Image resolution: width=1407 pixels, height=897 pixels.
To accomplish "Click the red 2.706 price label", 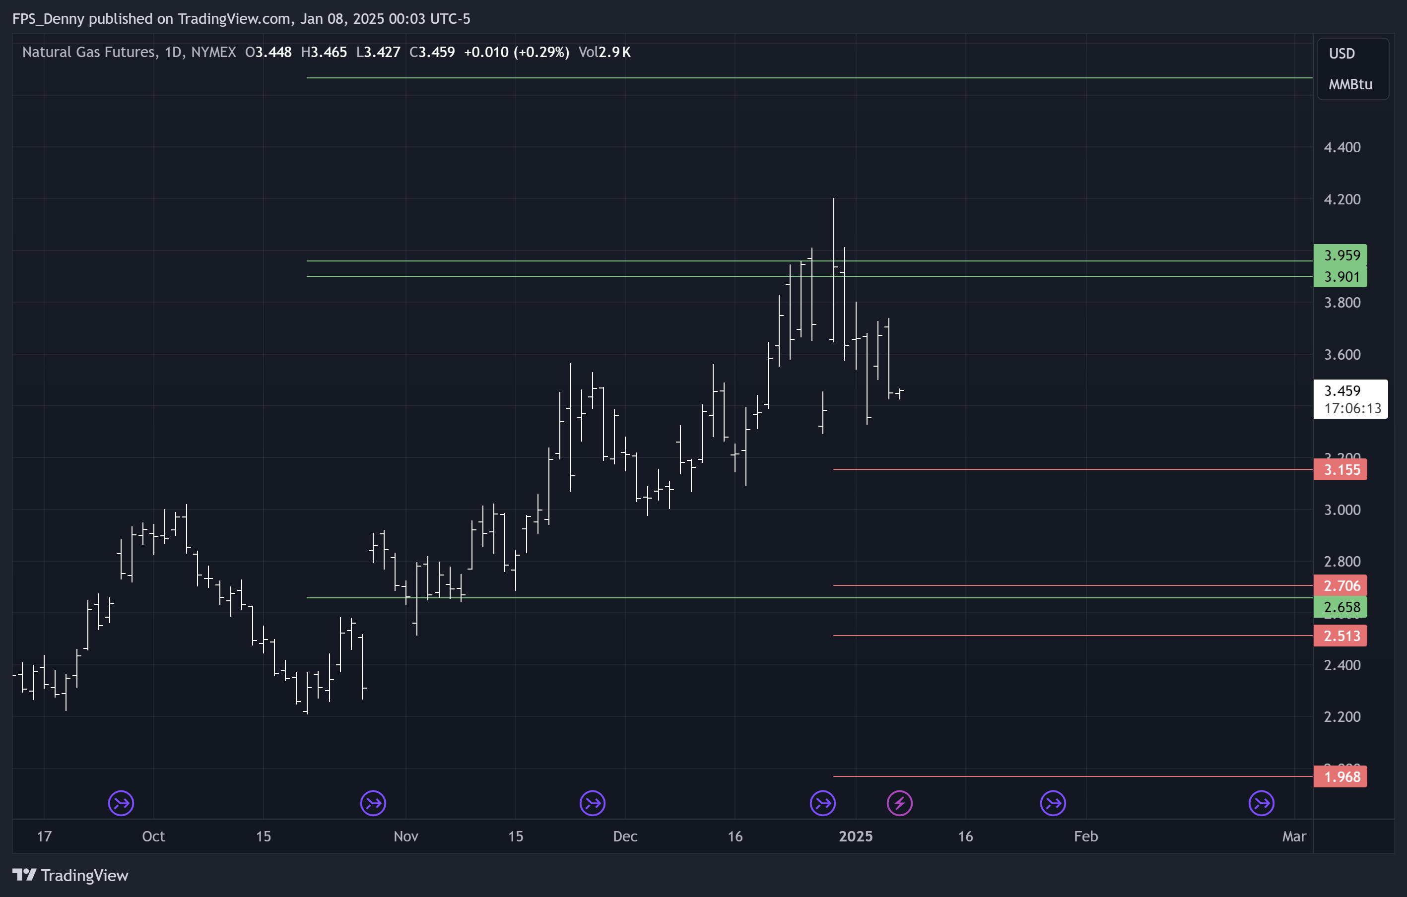I will tap(1340, 585).
